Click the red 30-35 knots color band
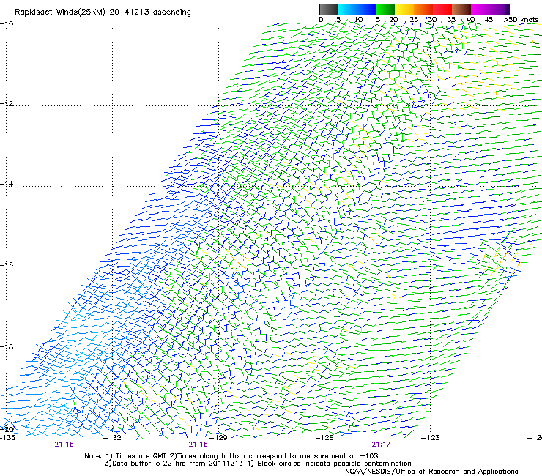542x476 pixels. (x=442, y=9)
